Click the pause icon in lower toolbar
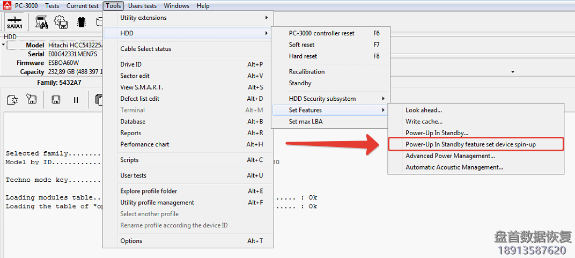575x258 pixels. point(76,100)
